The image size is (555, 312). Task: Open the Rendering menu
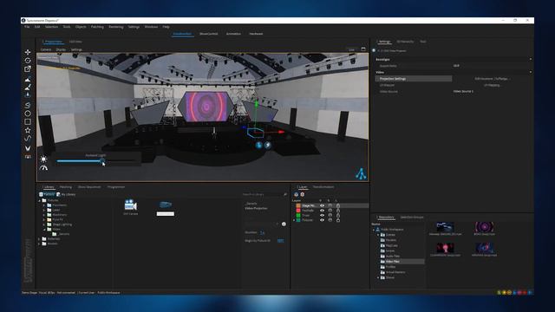pos(116,27)
